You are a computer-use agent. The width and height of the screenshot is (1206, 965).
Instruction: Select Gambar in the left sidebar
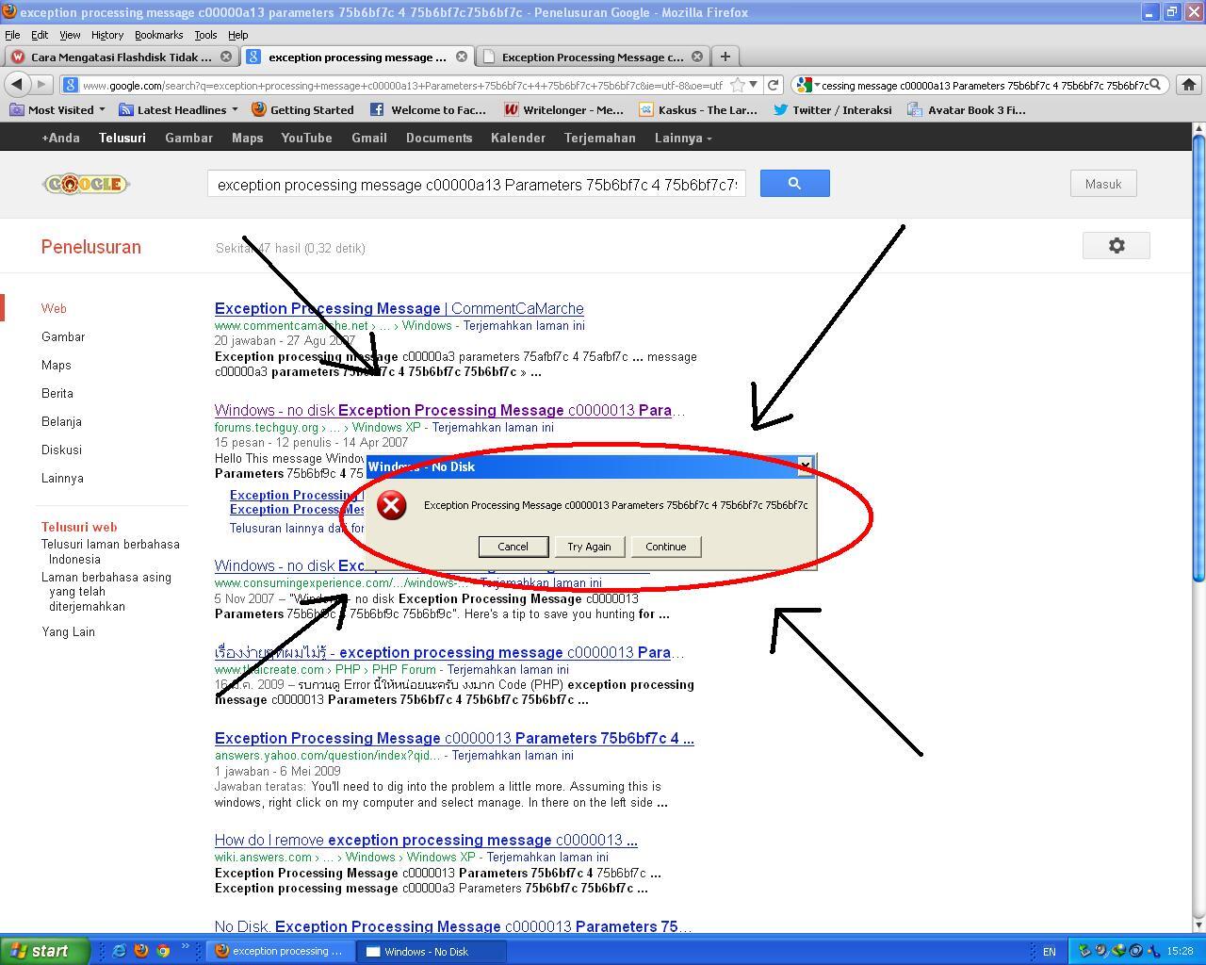click(x=63, y=336)
